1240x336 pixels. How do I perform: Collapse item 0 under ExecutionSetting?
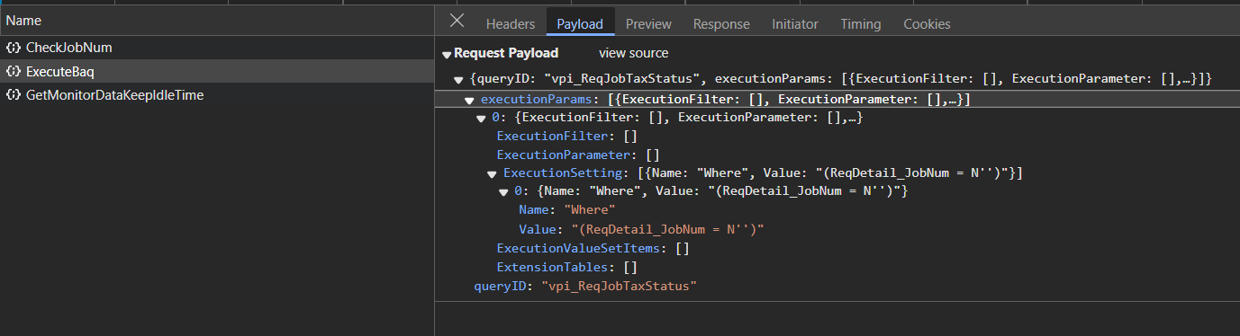pyautogui.click(x=502, y=192)
